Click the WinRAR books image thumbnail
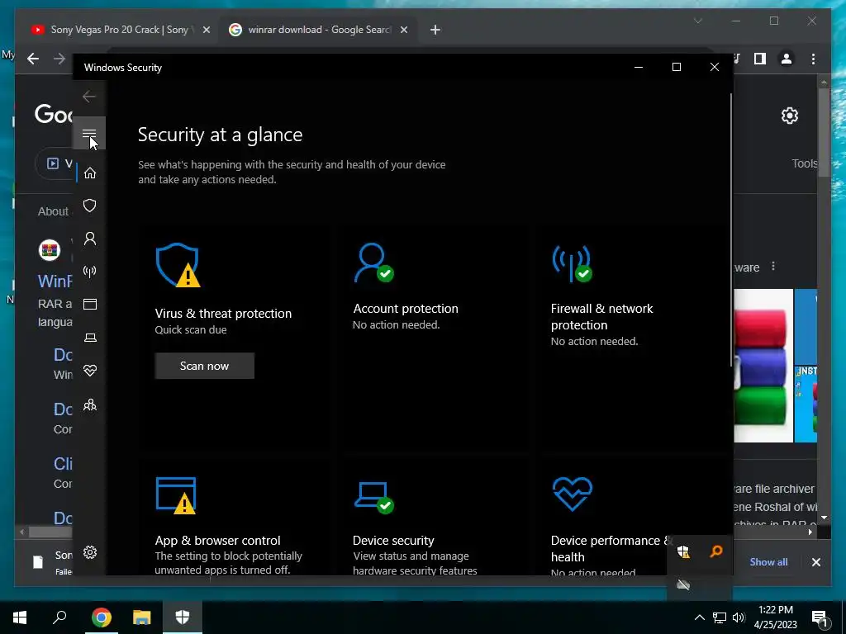This screenshot has height=634, width=846. [x=763, y=366]
